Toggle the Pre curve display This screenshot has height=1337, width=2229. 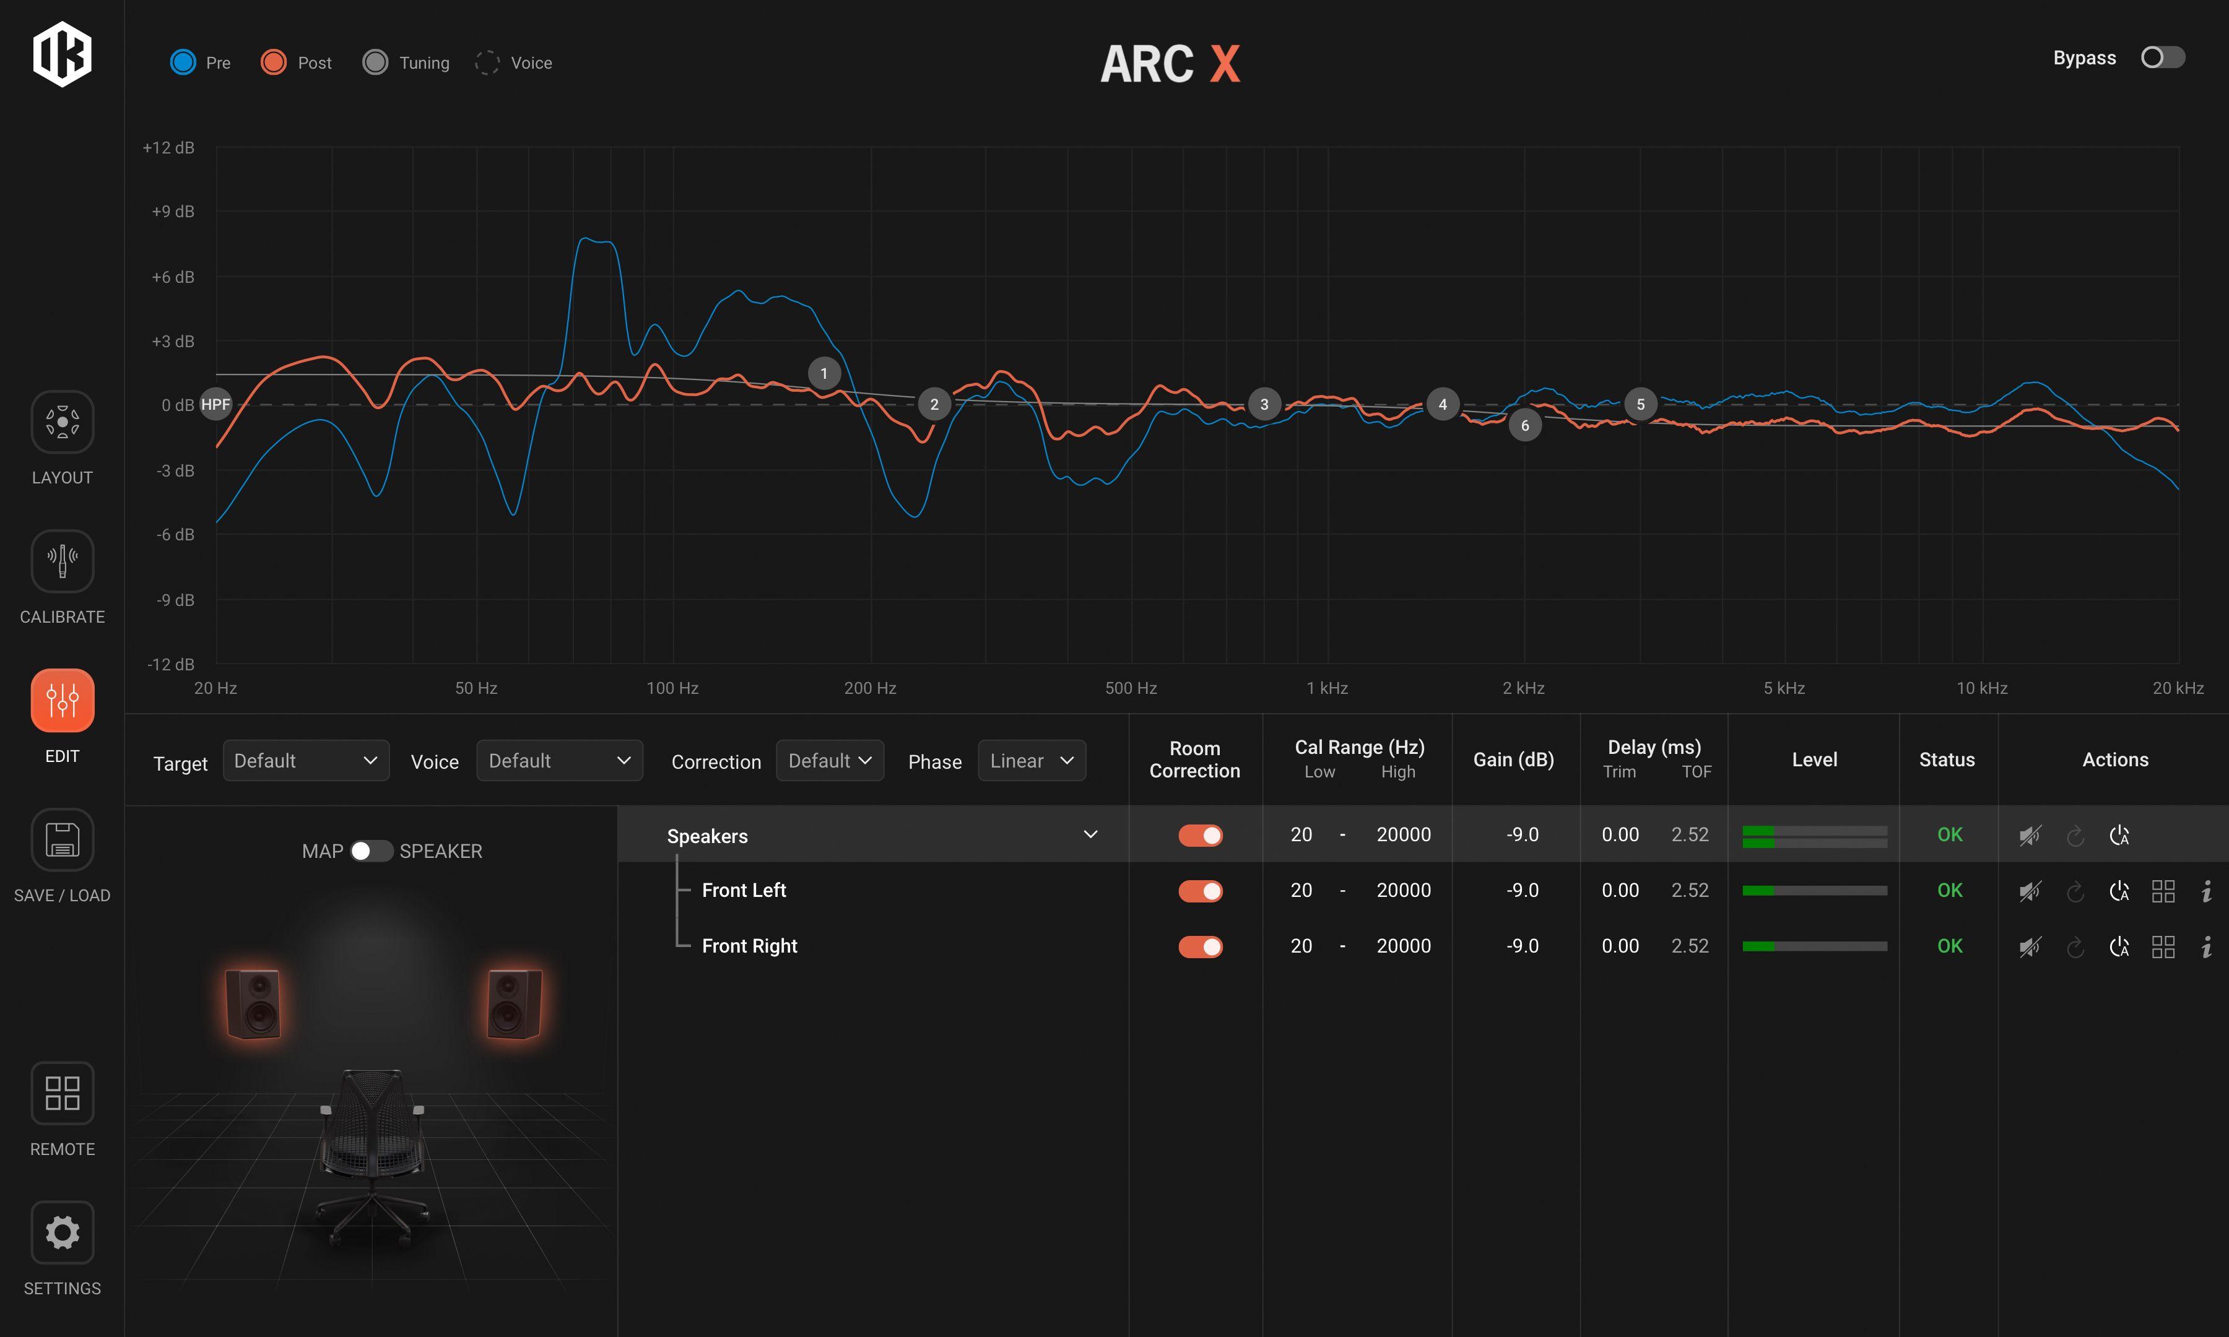pyautogui.click(x=183, y=62)
